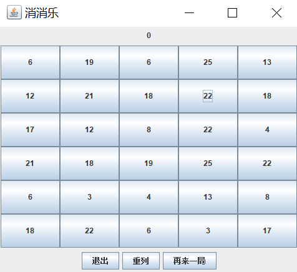Screen dimensions: 297x272
Task: Choose the 22 tile between 18 and 6
Action: (x=89, y=231)
